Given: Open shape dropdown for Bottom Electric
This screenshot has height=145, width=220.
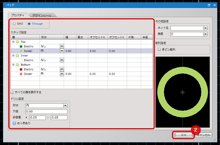Looking at the screenshot, I should tap(62, 69).
